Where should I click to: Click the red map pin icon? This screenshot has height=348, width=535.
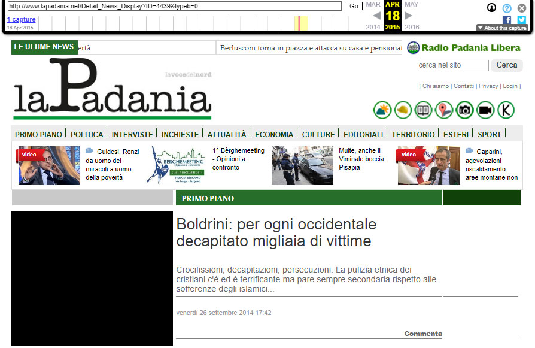(x=444, y=110)
